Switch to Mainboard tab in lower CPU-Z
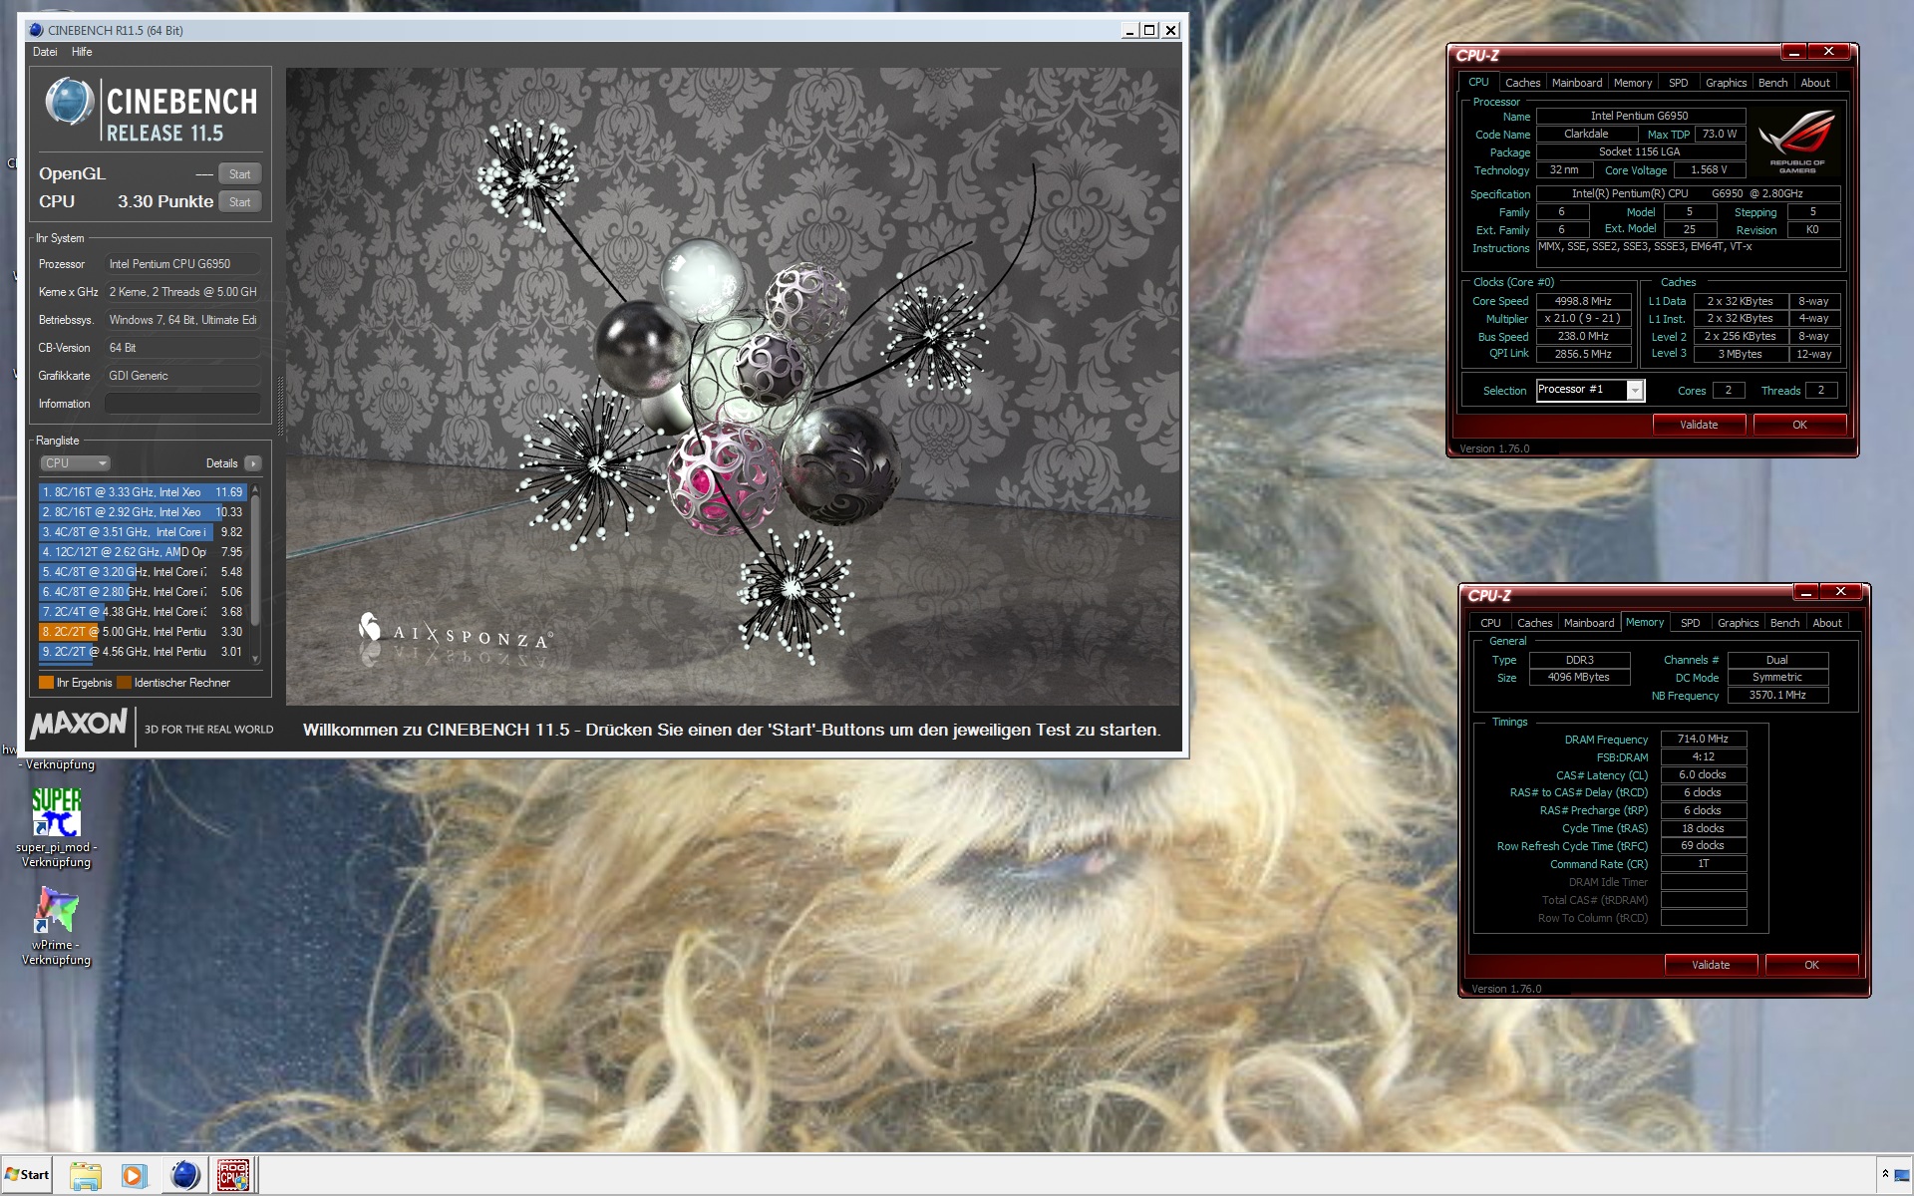The width and height of the screenshot is (1914, 1196). click(x=1589, y=623)
